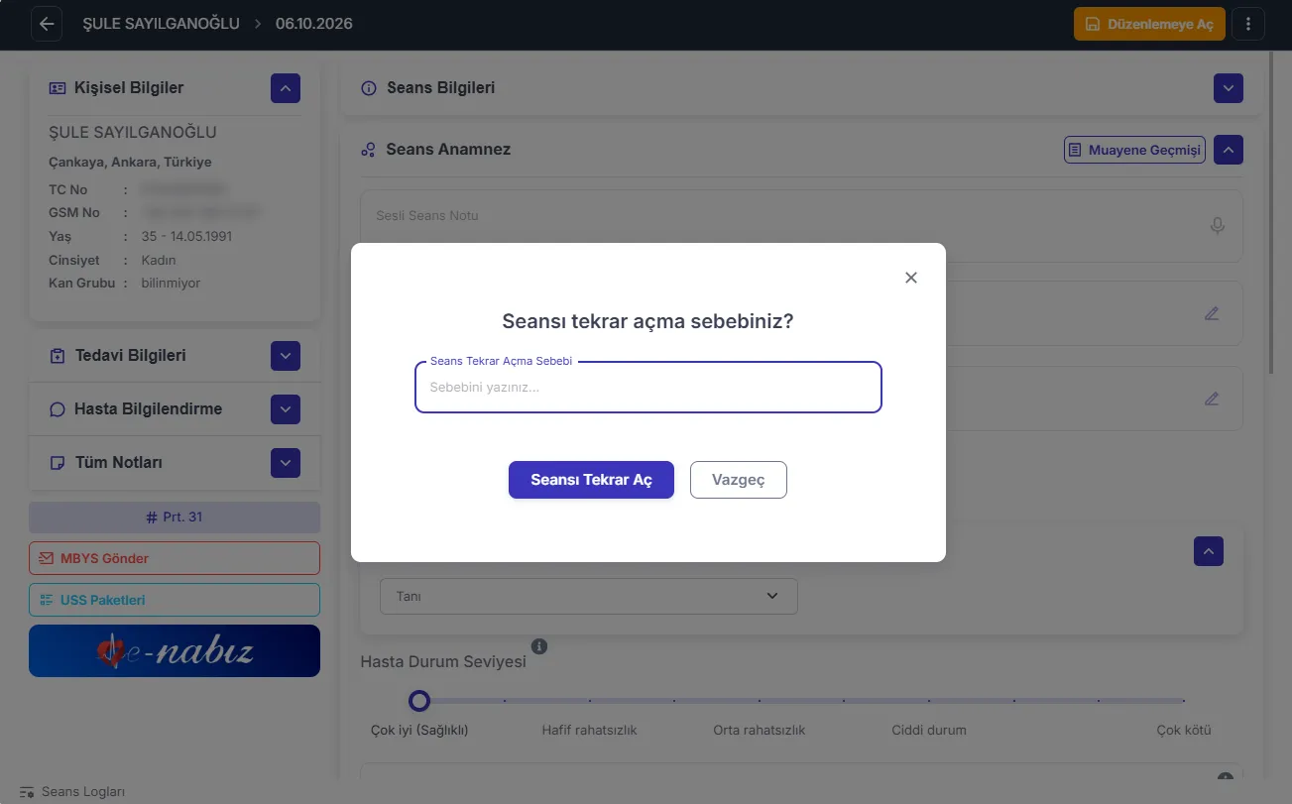The width and height of the screenshot is (1292, 804).
Task: Click the Seans Bilgileri info icon
Action: point(369,88)
